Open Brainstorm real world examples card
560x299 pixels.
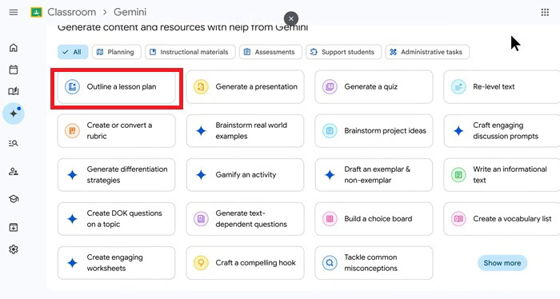click(x=245, y=130)
